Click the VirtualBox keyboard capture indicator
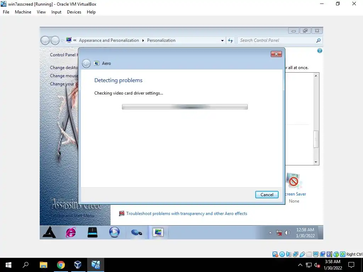The width and height of the screenshot is (363, 272). point(343,254)
